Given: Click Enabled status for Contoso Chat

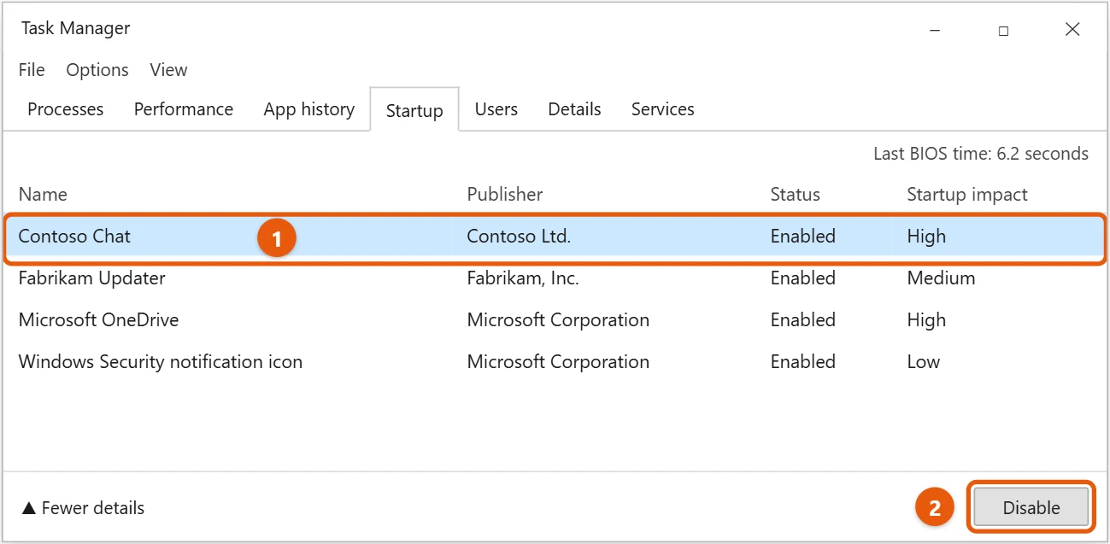Looking at the screenshot, I should click(x=802, y=237).
